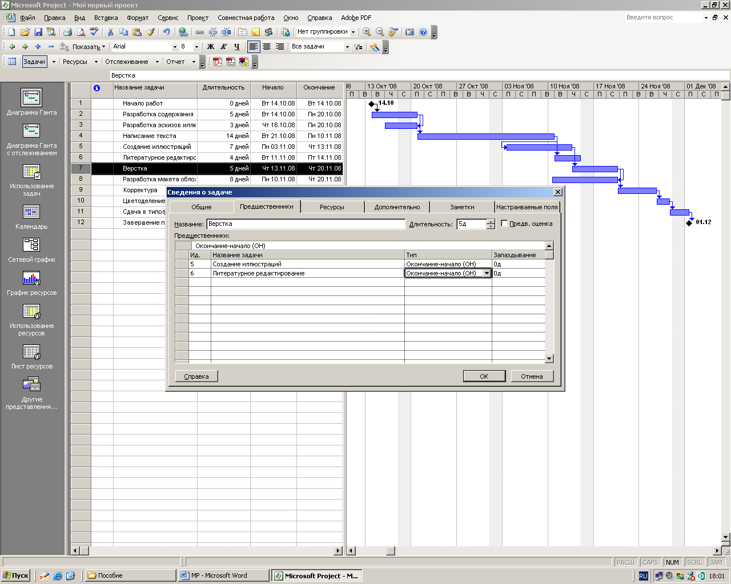This screenshot has width=731, height=584.
Task: Open the Отчет guide dropdown arrow
Action: 194,62
